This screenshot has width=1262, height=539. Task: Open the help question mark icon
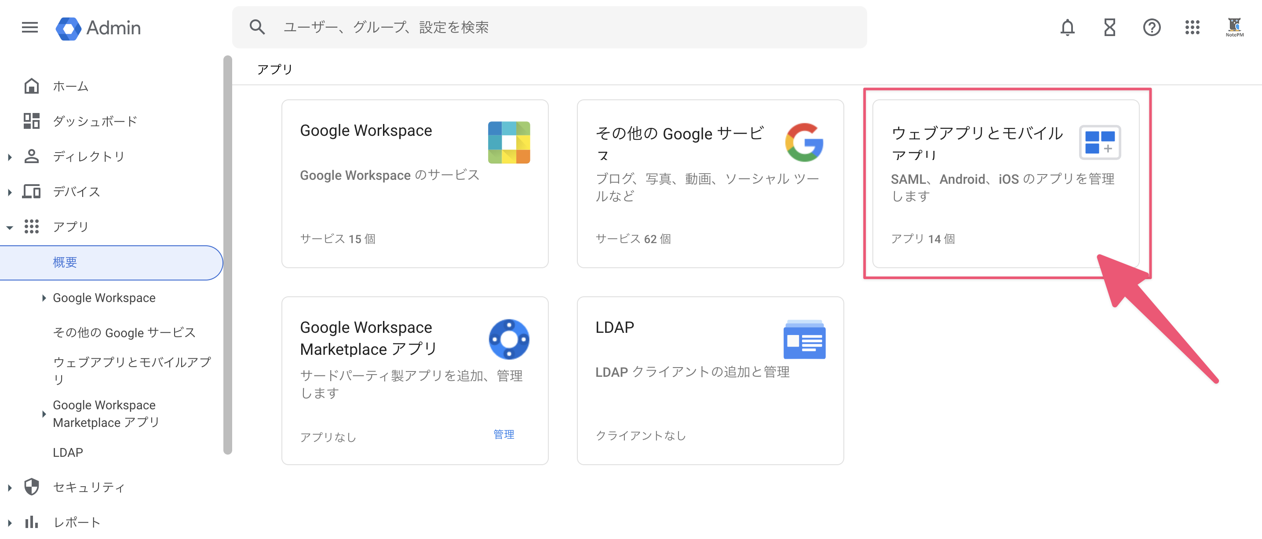(1152, 27)
